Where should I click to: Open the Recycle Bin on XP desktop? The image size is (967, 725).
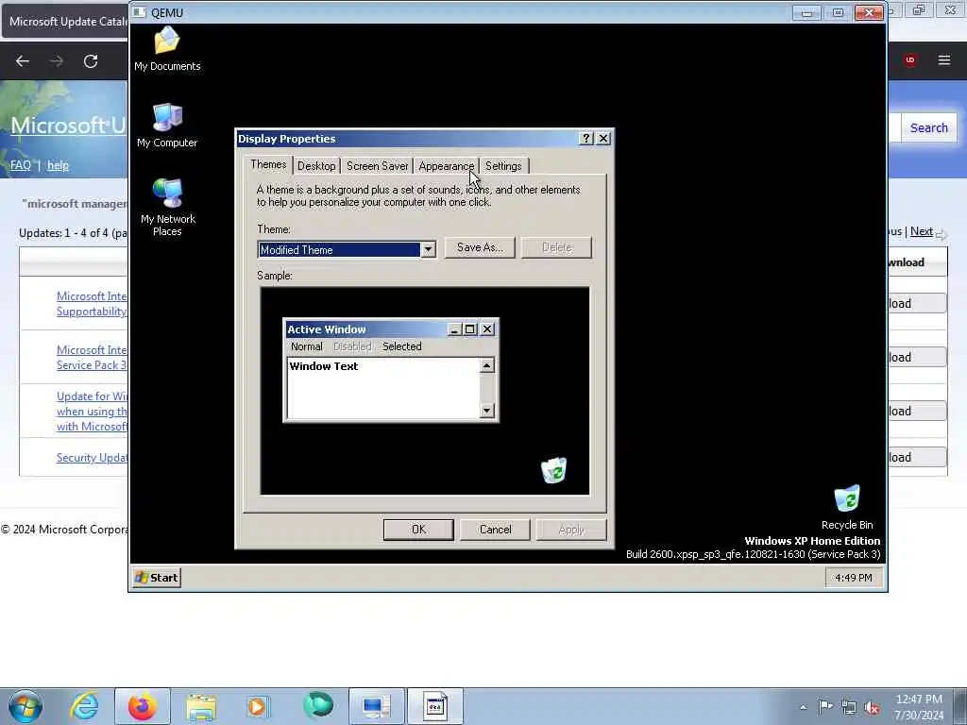click(x=847, y=507)
